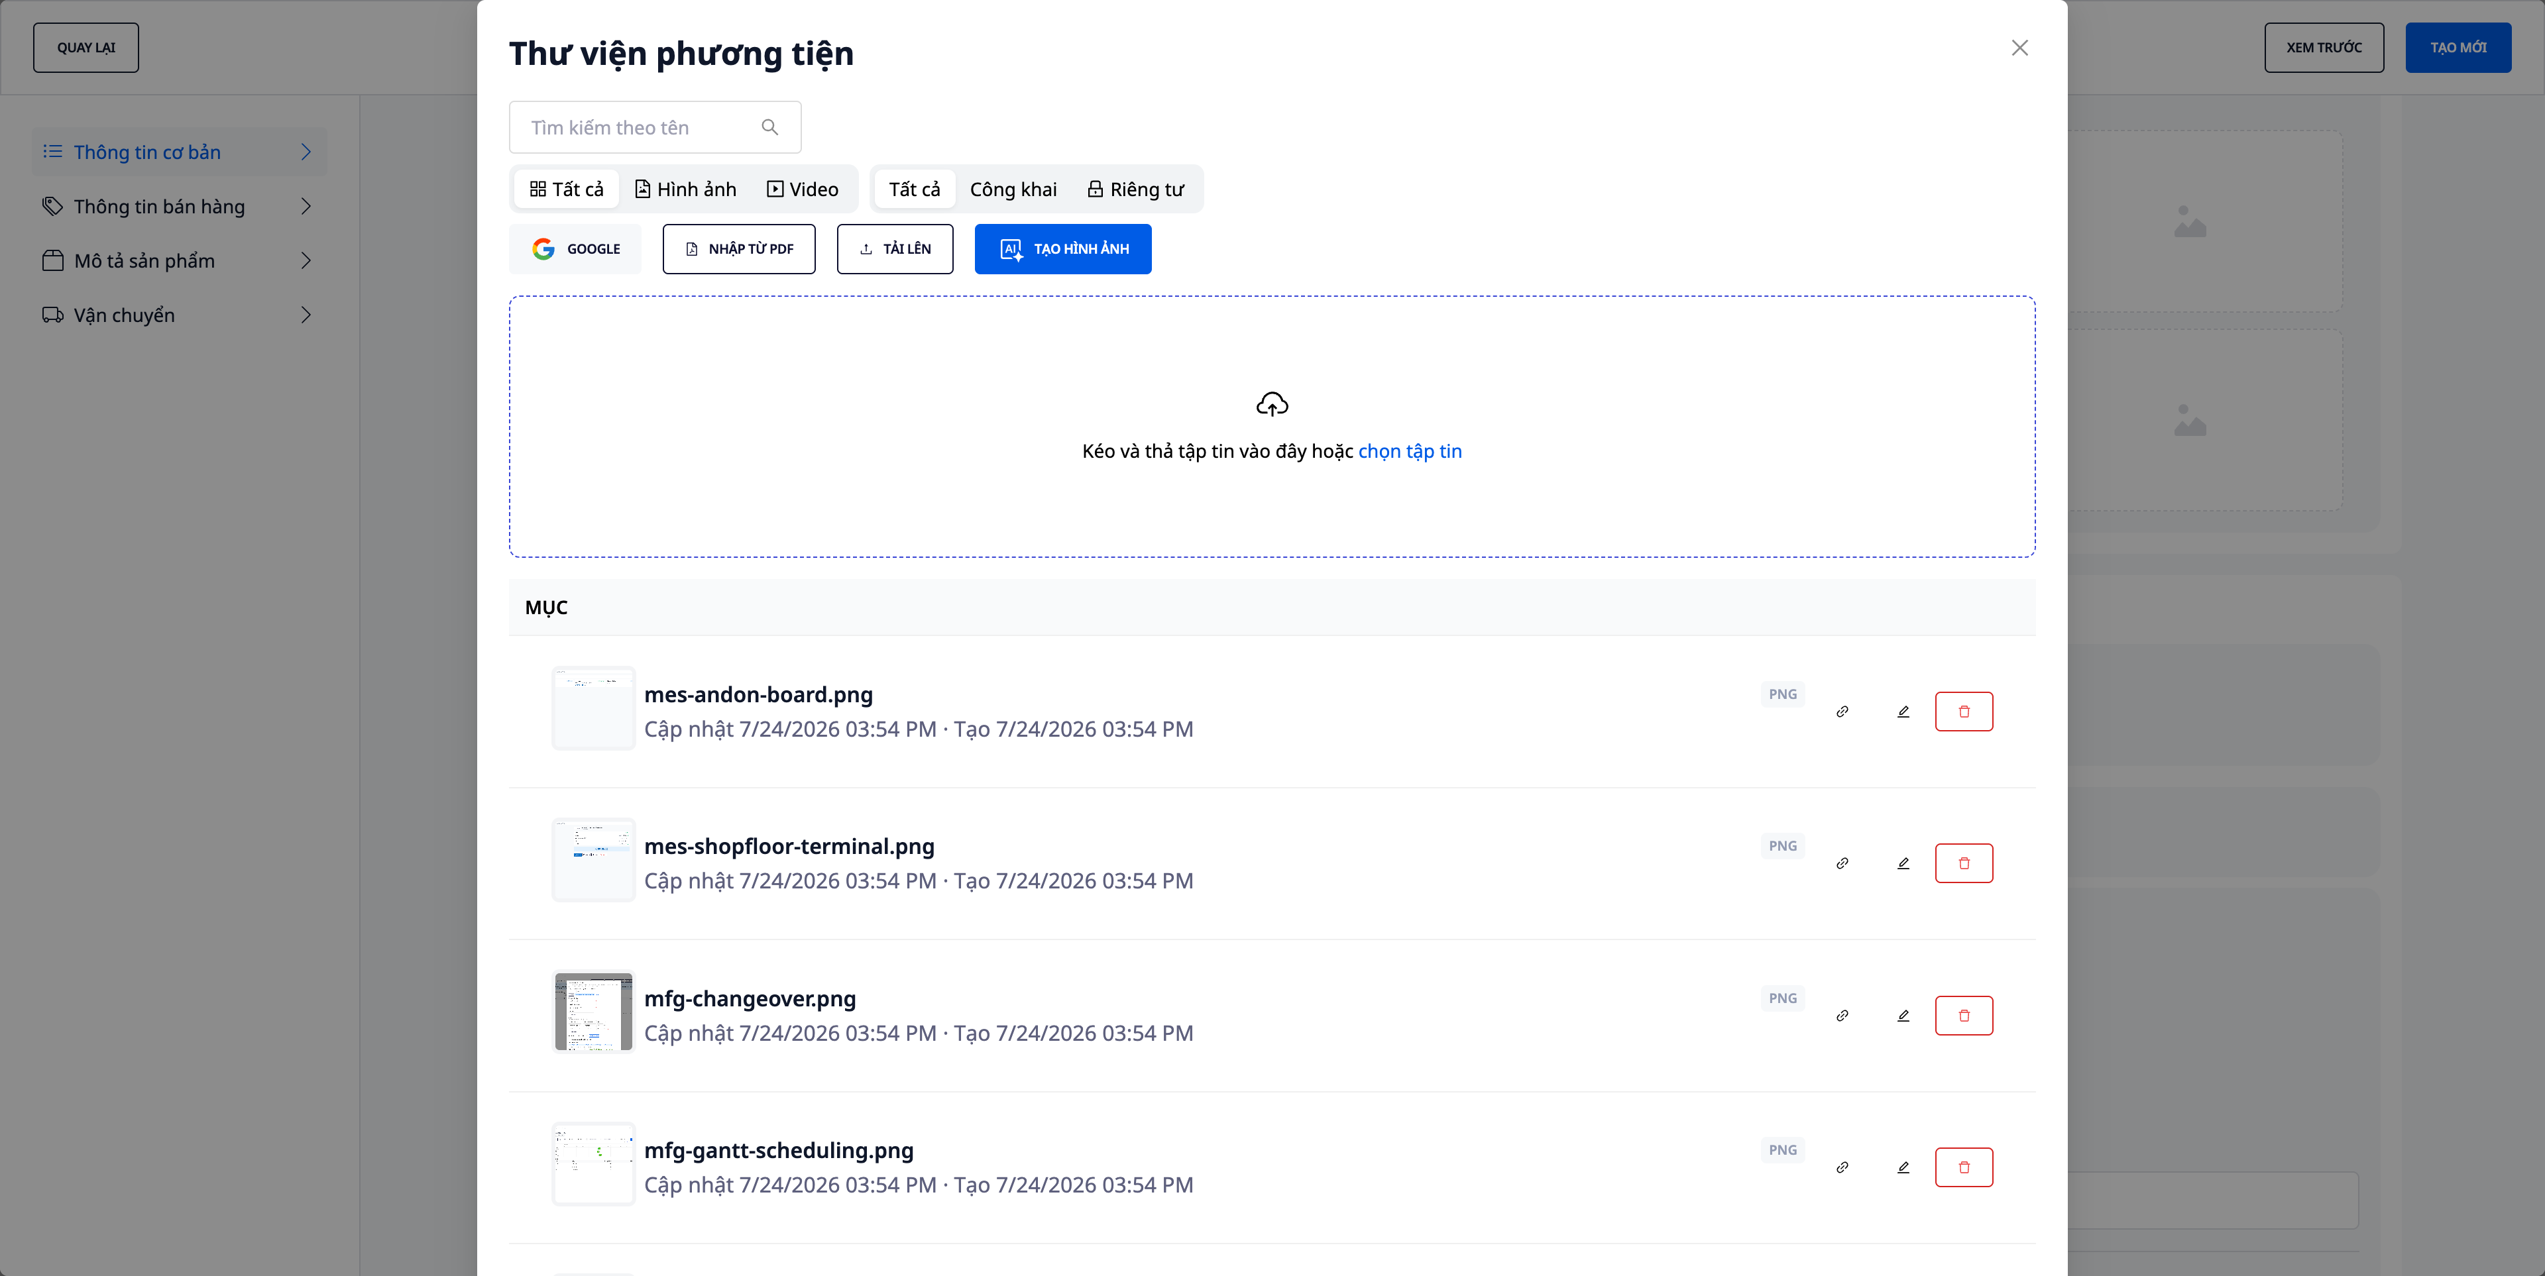Expand the Vận chuyển section

178,315
